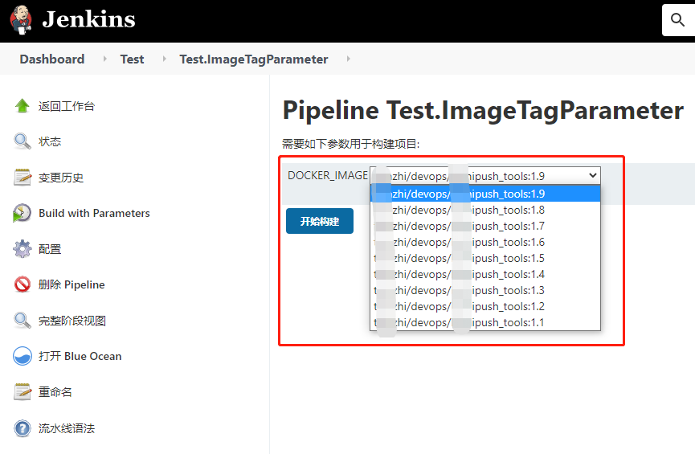Screen dimensions: 695x454
Task: Open the Test breadcrumb link
Action: pyautogui.click(x=132, y=59)
